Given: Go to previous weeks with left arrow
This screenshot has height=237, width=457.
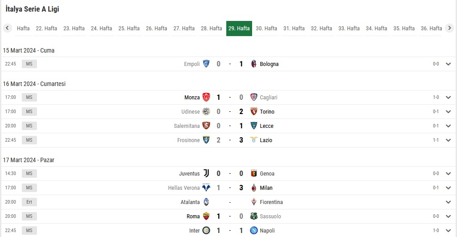Looking at the screenshot, I should [7, 28].
